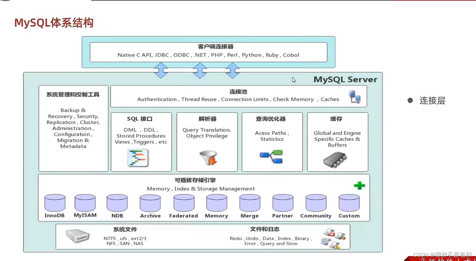The image size is (476, 261).
Task: Click the Community database cylinder
Action: pyautogui.click(x=316, y=203)
